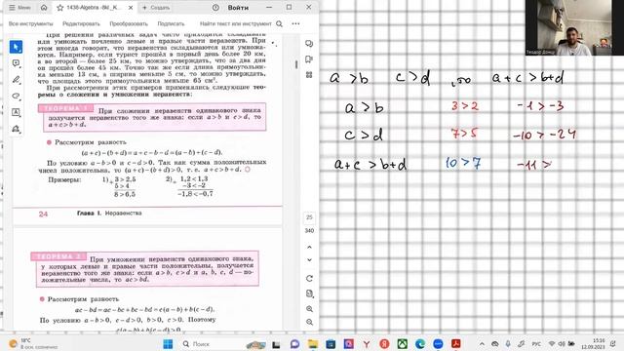
Task: Zoom out of the document
Action: pyautogui.click(x=309, y=322)
